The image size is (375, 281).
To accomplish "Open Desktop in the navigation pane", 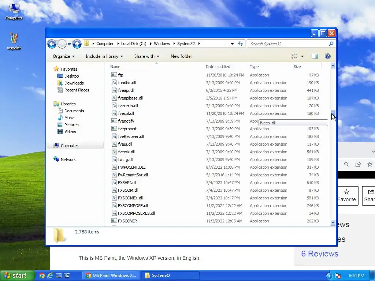I will click(x=71, y=76).
